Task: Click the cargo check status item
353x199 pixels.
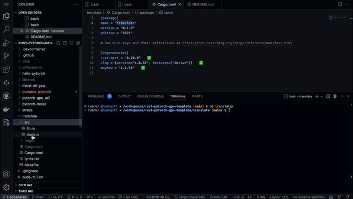Action: pyautogui.click(x=190, y=197)
